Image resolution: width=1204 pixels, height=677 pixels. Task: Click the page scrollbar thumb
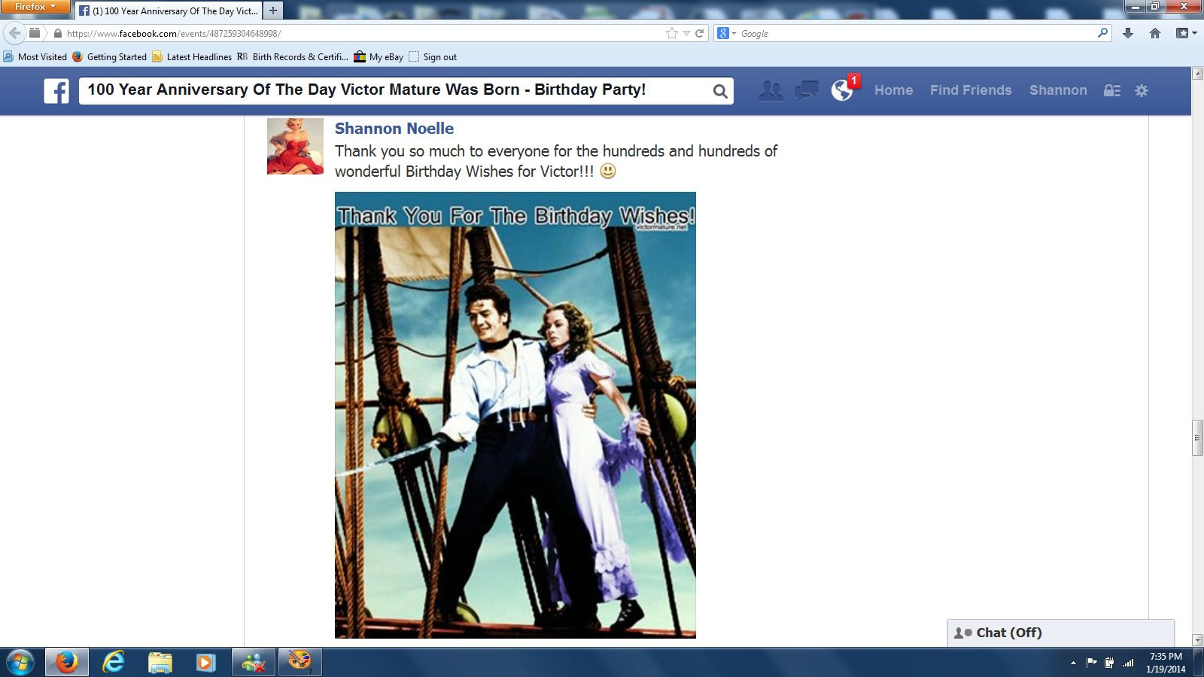point(1197,439)
